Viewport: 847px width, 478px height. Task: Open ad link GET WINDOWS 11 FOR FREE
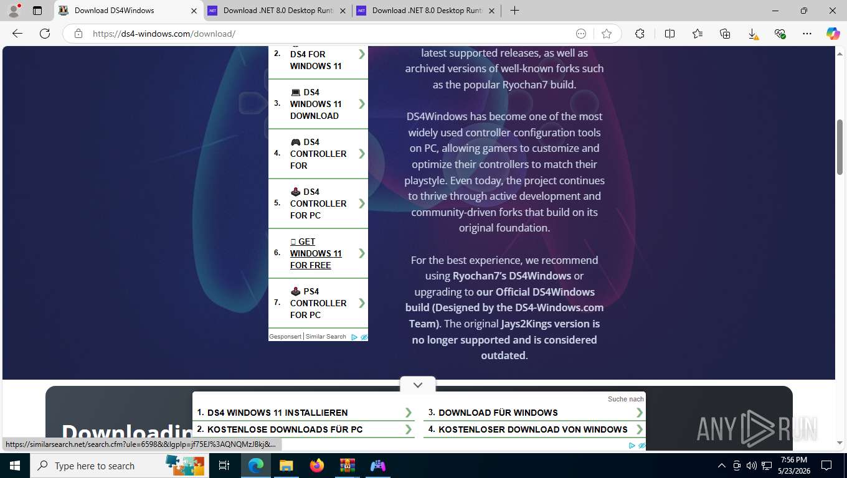point(316,253)
